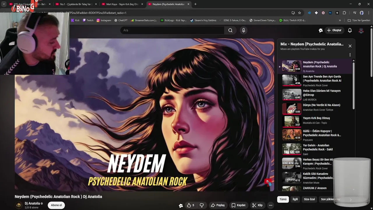The width and height of the screenshot is (373, 210).
Task: Like the video with thumbs-up
Action: [191, 205]
